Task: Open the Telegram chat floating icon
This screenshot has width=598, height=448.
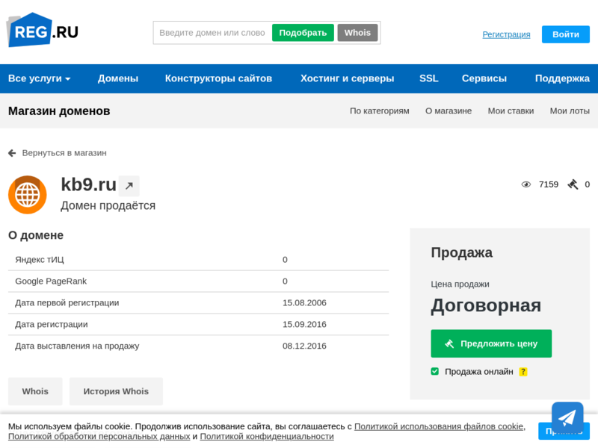Action: pos(567,417)
